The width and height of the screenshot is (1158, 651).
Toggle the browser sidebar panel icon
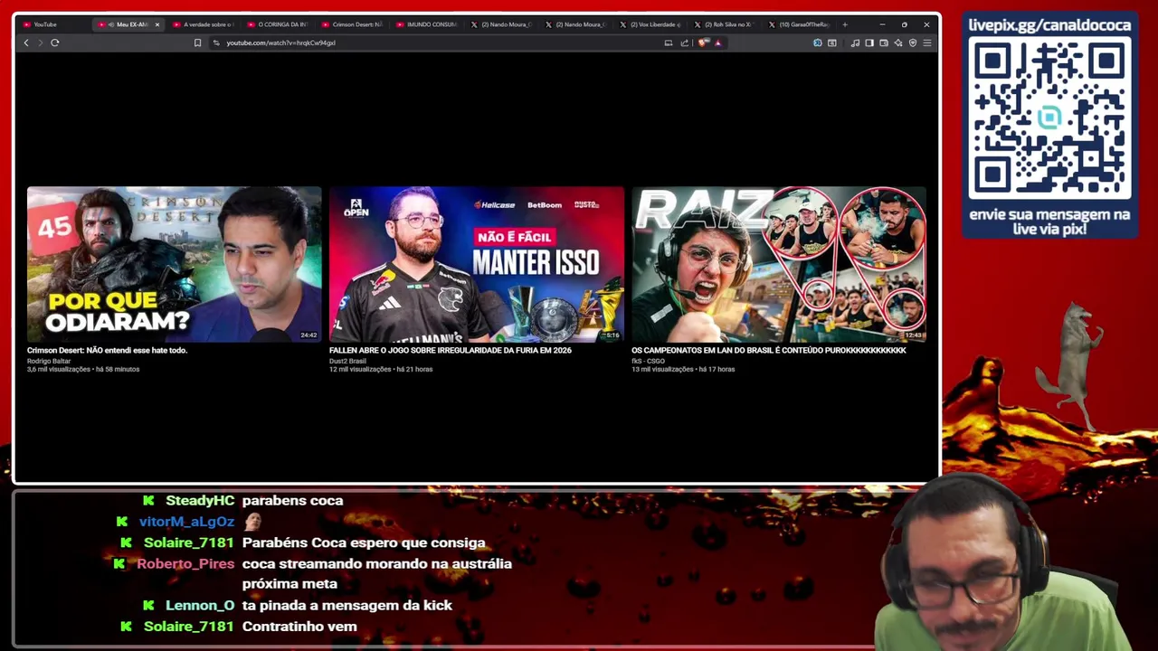869,42
